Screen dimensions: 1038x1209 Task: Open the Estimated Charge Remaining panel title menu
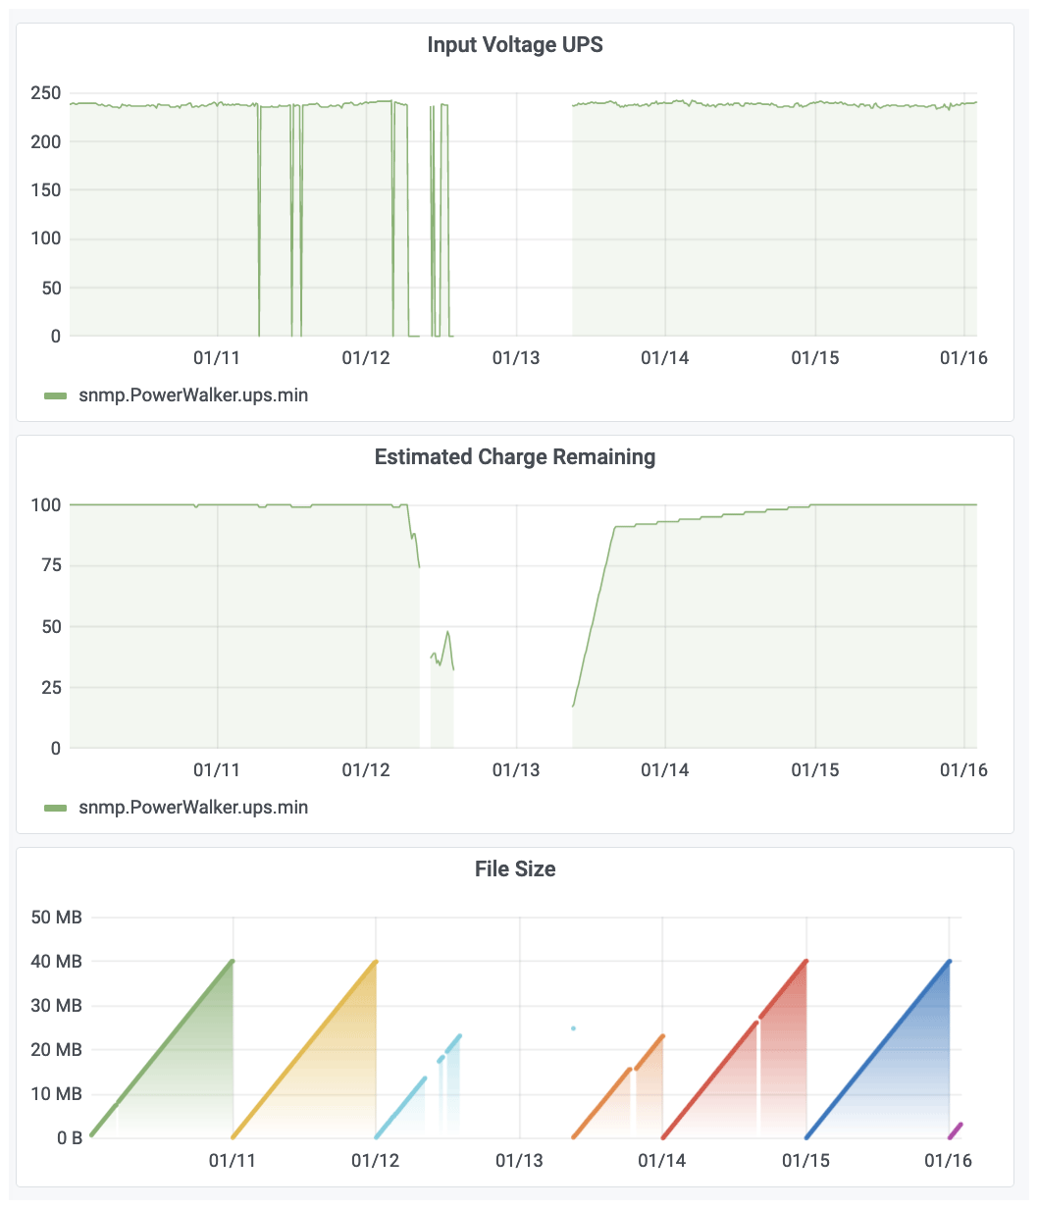tap(514, 457)
